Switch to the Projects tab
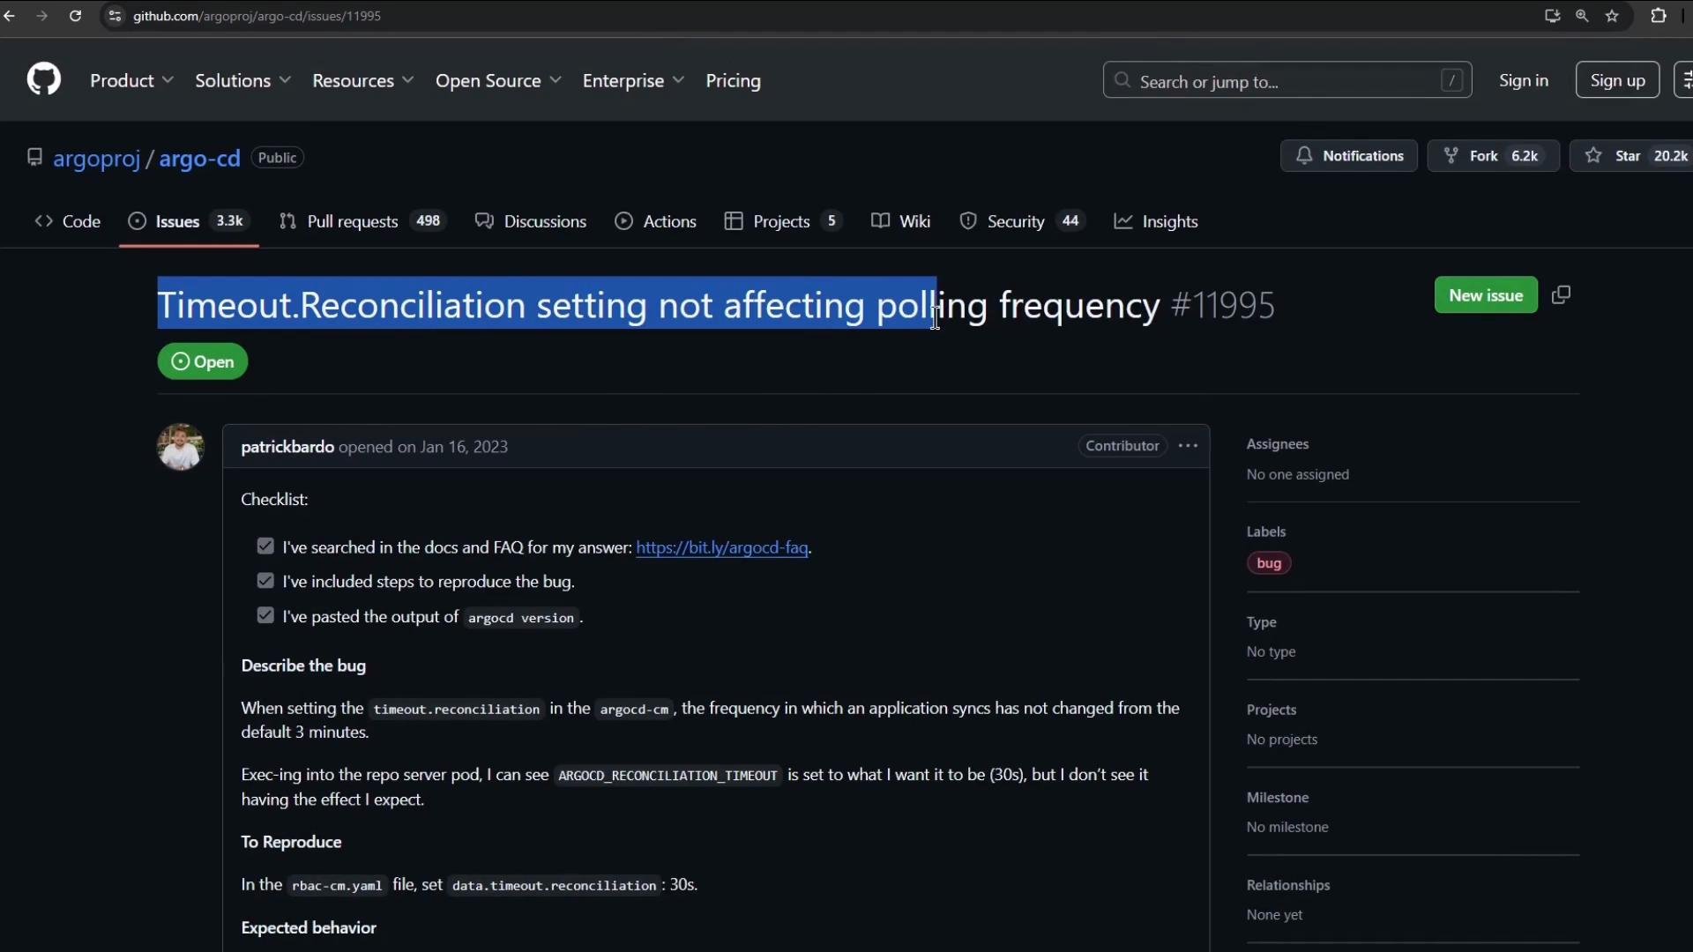Image resolution: width=1693 pixels, height=952 pixels. 783,221
